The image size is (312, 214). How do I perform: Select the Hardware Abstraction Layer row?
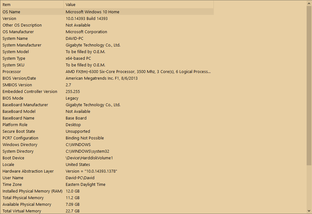tap(108, 171)
